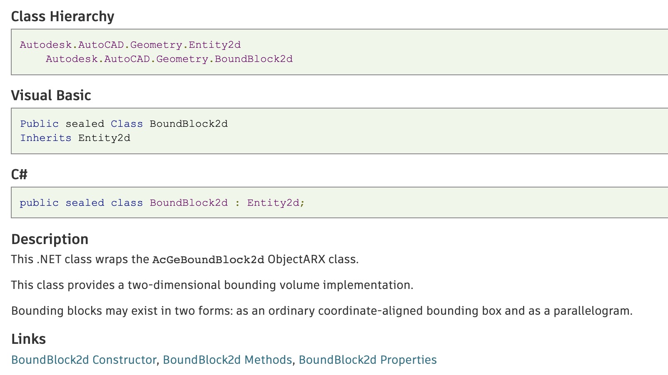Viewport: 668px width, 375px height.
Task: Follow the BoundBlock2d Properties link
Action: click(368, 360)
